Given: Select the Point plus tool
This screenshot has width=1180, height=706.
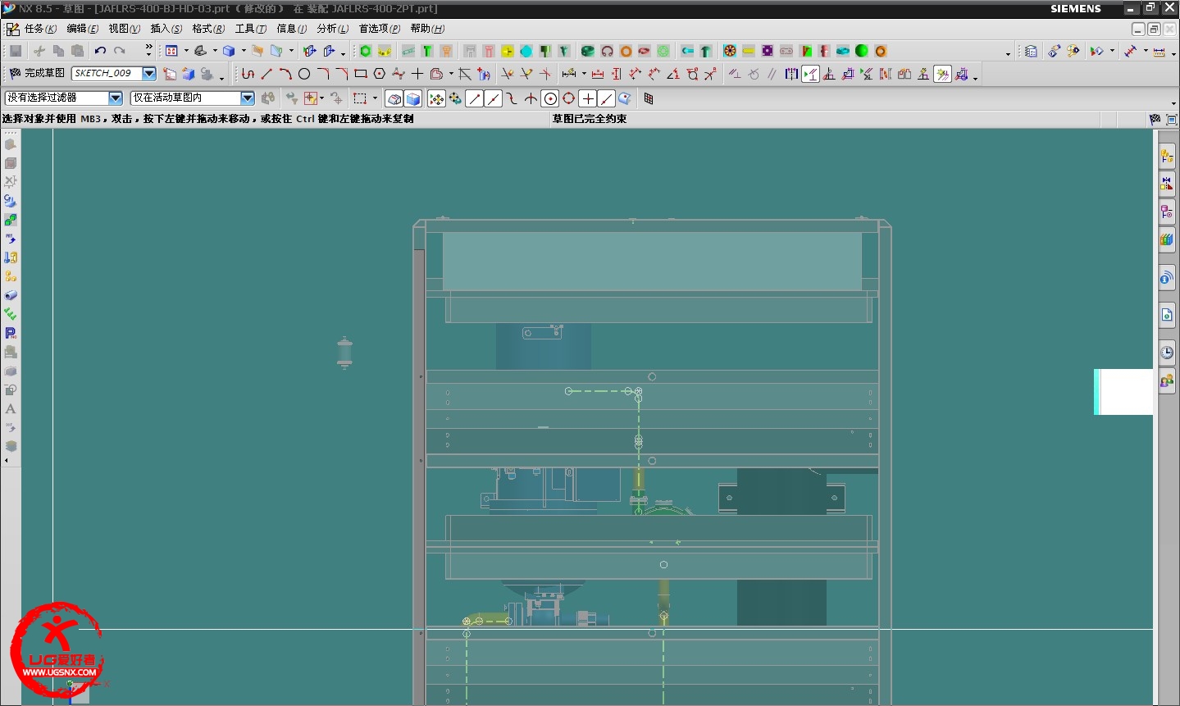Looking at the screenshot, I should pos(417,74).
